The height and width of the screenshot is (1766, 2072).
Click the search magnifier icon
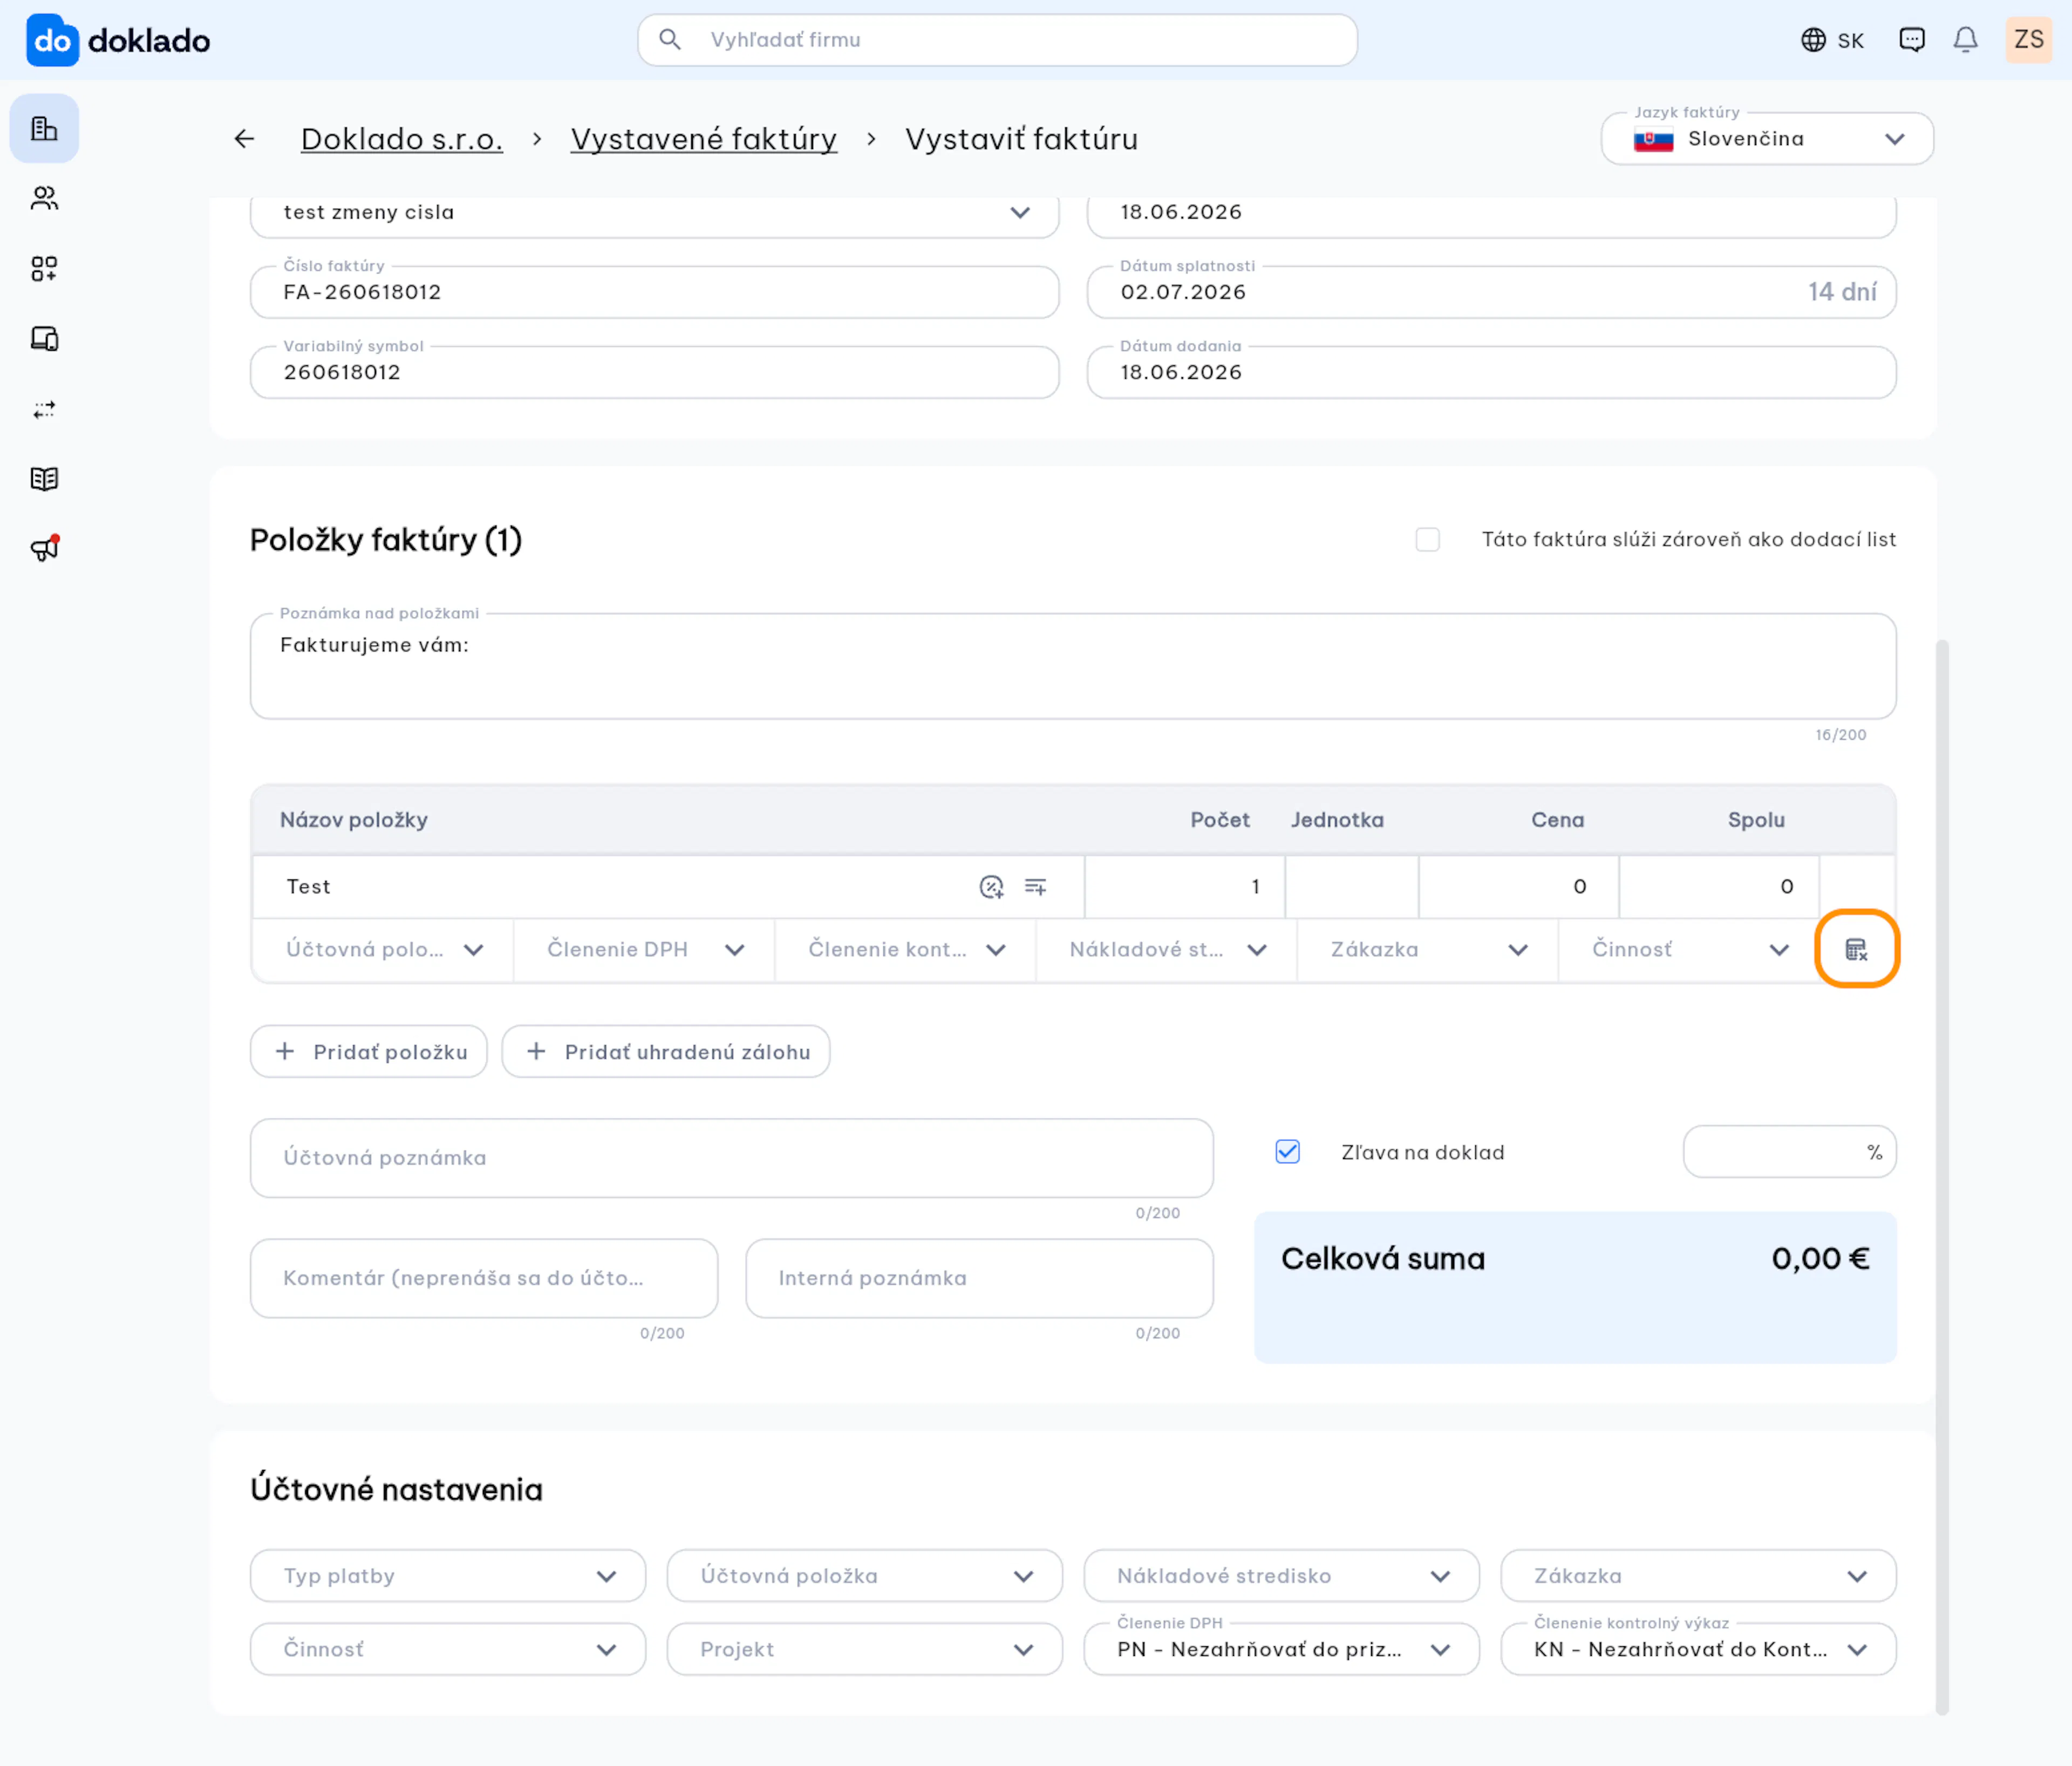pos(670,40)
